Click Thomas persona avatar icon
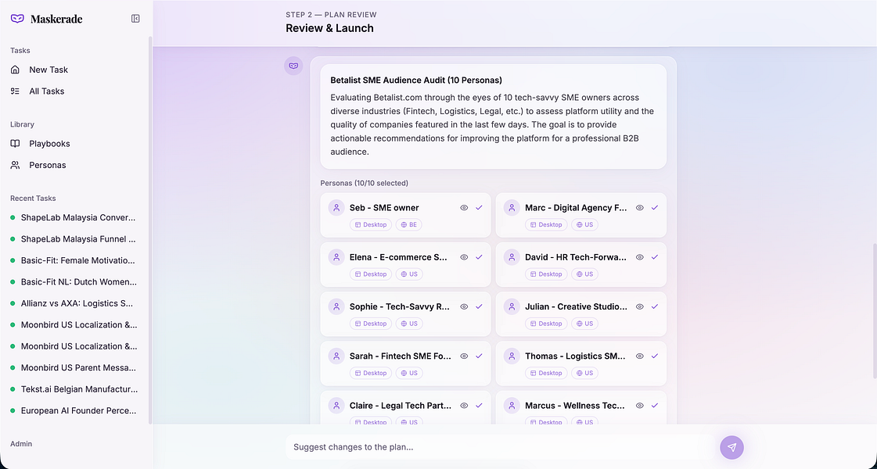This screenshot has height=469, width=877. click(x=512, y=356)
